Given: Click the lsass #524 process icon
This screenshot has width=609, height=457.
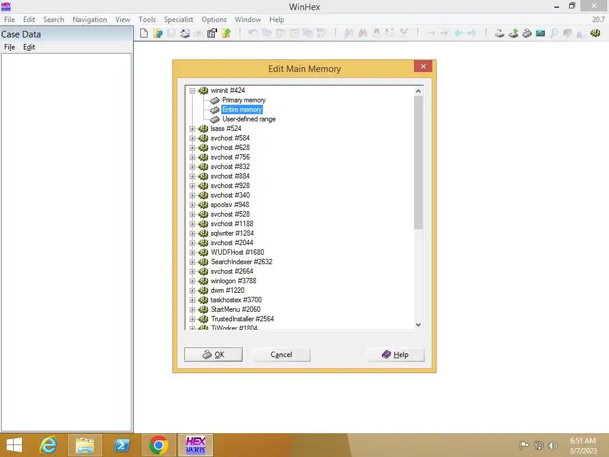Looking at the screenshot, I should (x=203, y=129).
